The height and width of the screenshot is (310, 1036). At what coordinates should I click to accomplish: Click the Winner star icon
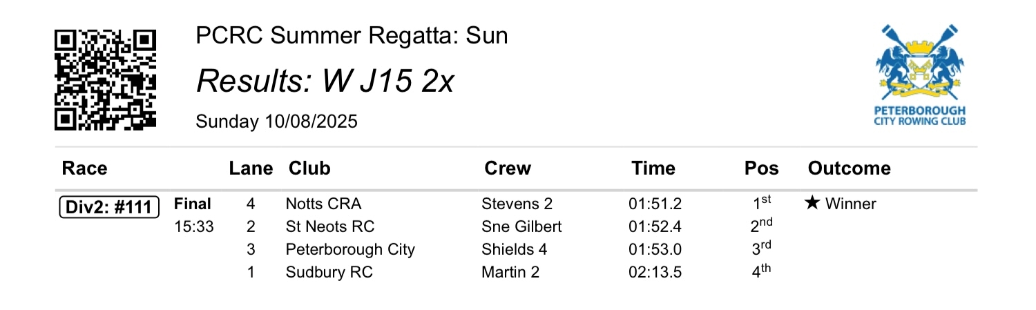pos(812,204)
